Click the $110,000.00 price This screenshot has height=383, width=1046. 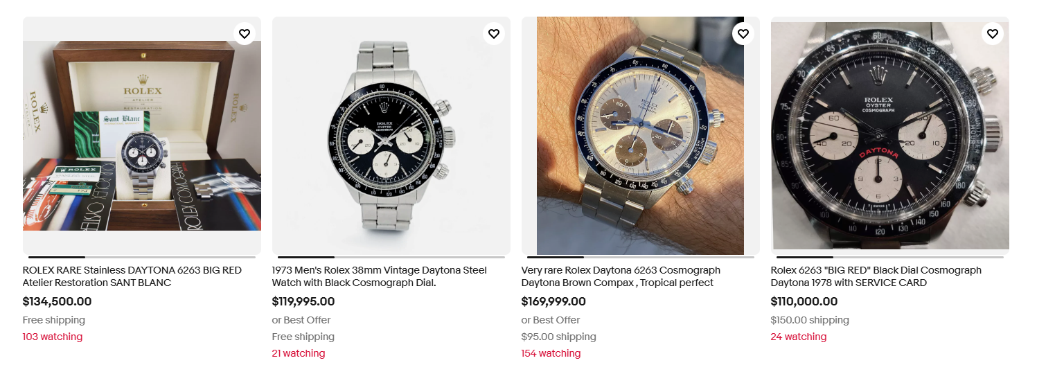pyautogui.click(x=804, y=301)
